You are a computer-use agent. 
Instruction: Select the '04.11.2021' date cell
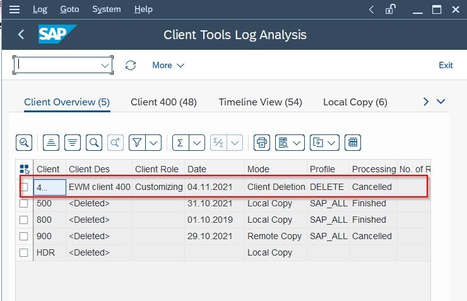pos(215,187)
